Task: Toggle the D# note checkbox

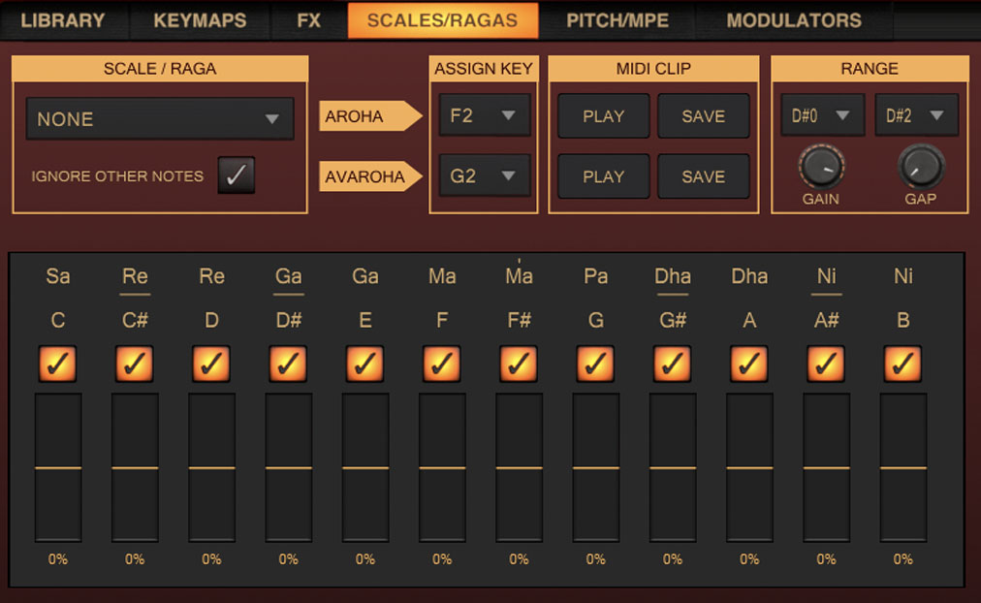Action: [289, 364]
